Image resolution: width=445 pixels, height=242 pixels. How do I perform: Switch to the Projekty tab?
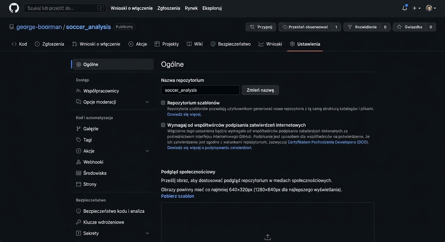167,44
